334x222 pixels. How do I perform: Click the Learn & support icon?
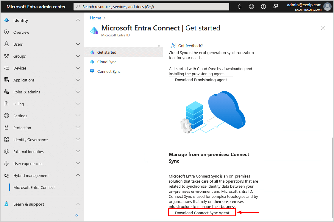[7, 204]
